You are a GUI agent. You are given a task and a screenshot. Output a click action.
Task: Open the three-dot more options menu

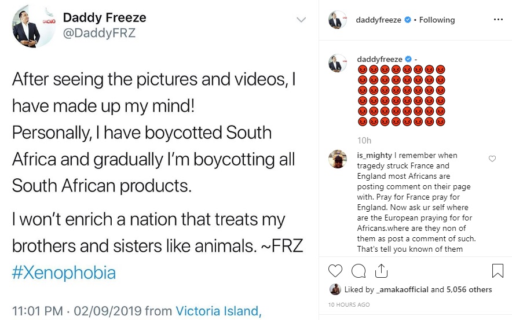[x=498, y=20]
